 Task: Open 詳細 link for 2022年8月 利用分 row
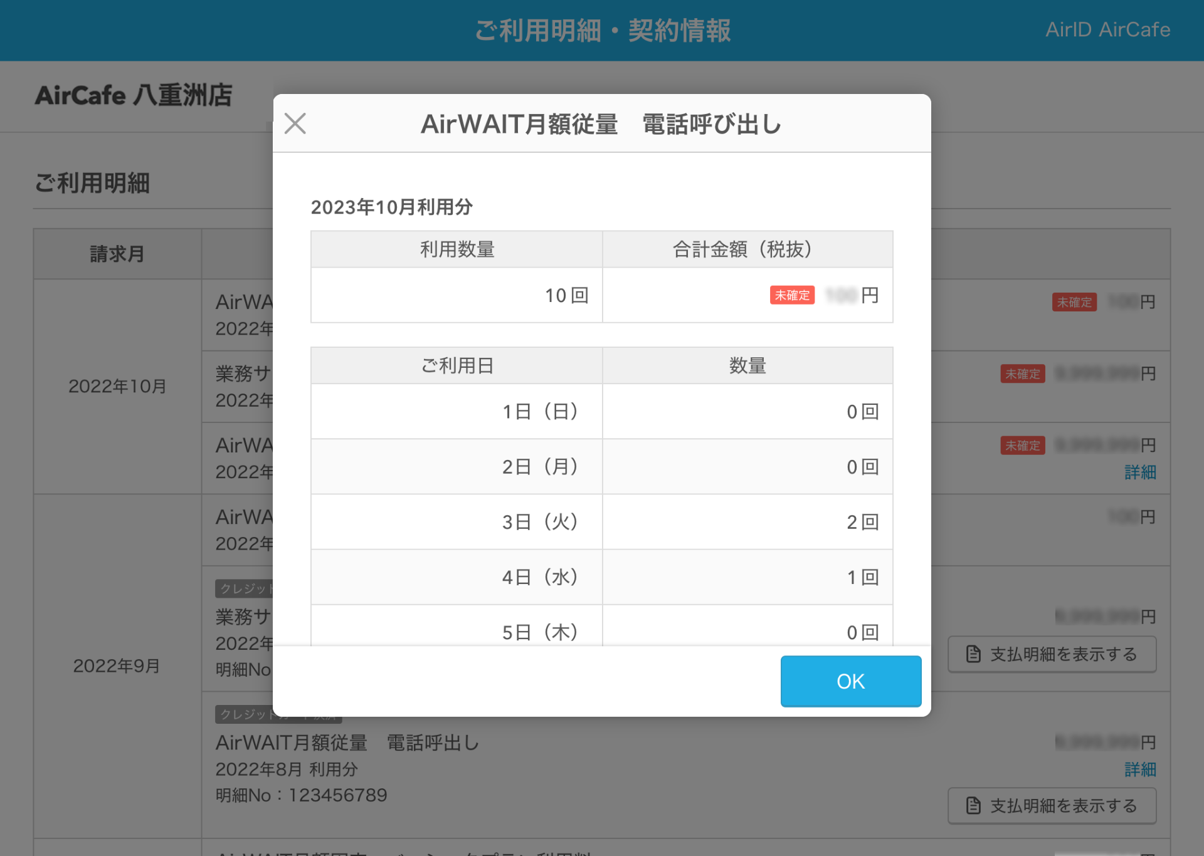[1140, 769]
